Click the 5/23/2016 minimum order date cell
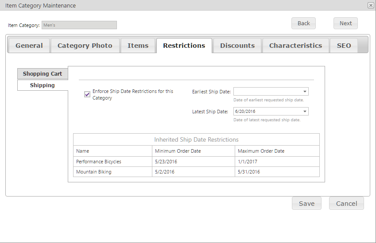The width and height of the screenshot is (376, 243). point(194,162)
